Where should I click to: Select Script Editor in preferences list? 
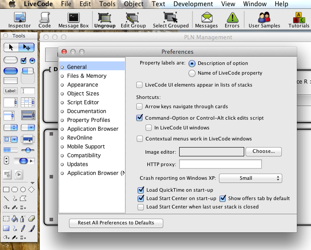click(x=83, y=102)
